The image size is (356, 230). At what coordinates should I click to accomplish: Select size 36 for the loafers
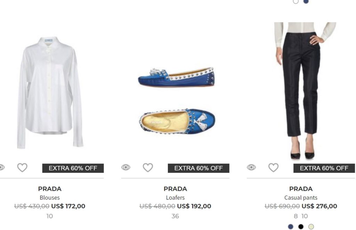[x=175, y=216]
